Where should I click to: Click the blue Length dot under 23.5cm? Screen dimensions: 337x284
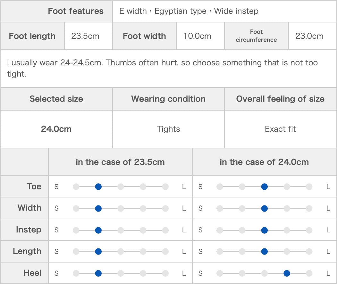click(98, 252)
